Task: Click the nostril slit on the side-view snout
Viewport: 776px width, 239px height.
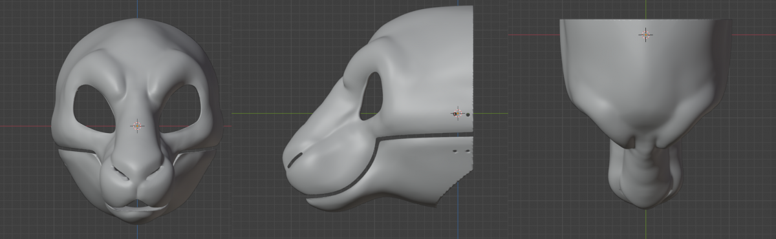Action: click(294, 160)
